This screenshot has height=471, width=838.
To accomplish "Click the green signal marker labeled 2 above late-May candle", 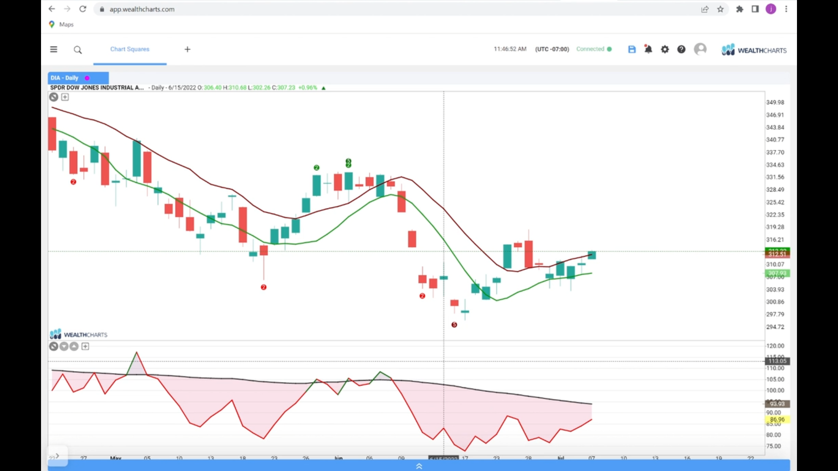I will [316, 167].
